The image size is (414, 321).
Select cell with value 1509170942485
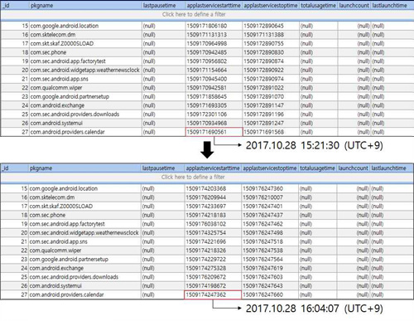pyautogui.click(x=214, y=52)
